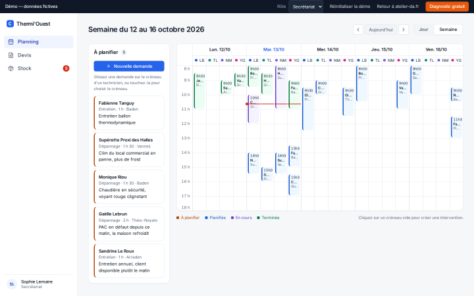Open Tuesday LB 8h00 intervention
Image resolution: width=474 pixels, height=296 pixels.
253,76
